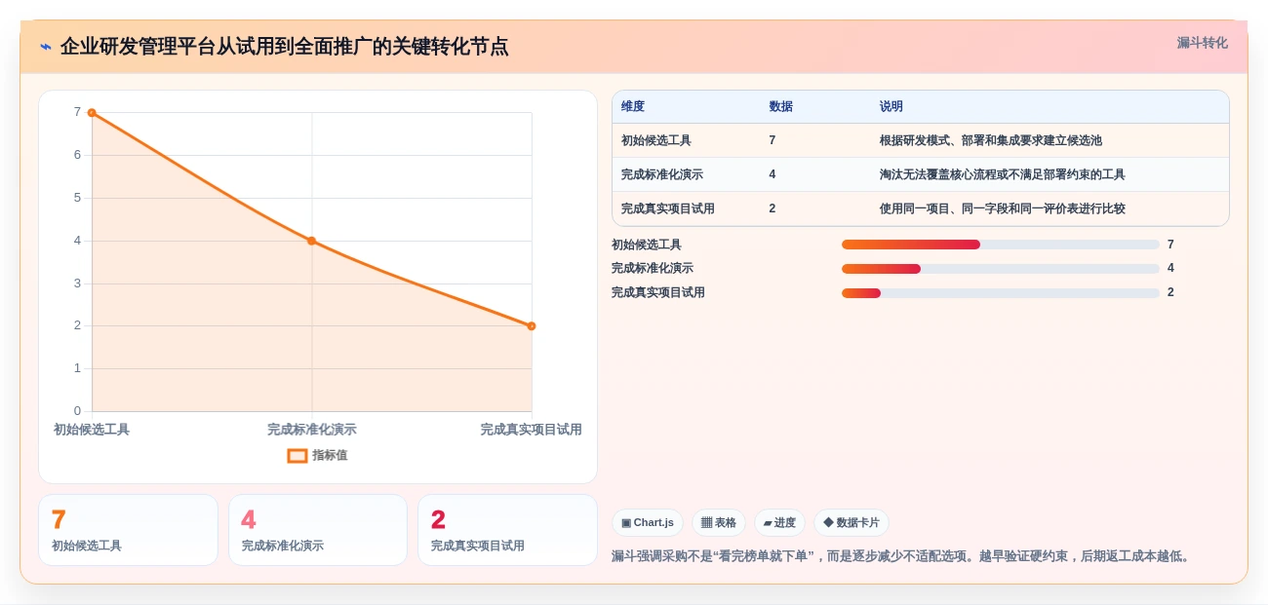The image size is (1268, 605).
Task: Click the 完成真实项目试用 progress bar
Action: (x=1001, y=293)
